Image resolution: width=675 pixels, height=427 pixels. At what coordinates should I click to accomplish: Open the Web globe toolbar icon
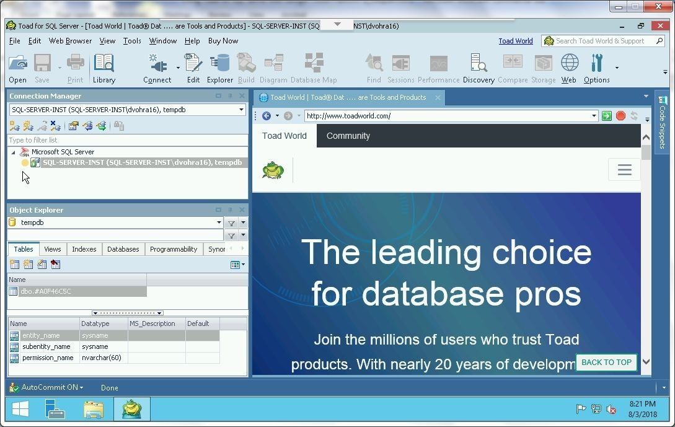pos(569,63)
